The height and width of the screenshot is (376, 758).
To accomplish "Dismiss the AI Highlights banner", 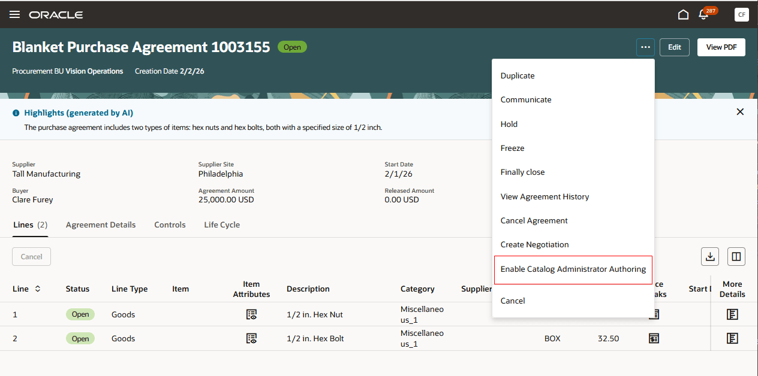I will [740, 111].
